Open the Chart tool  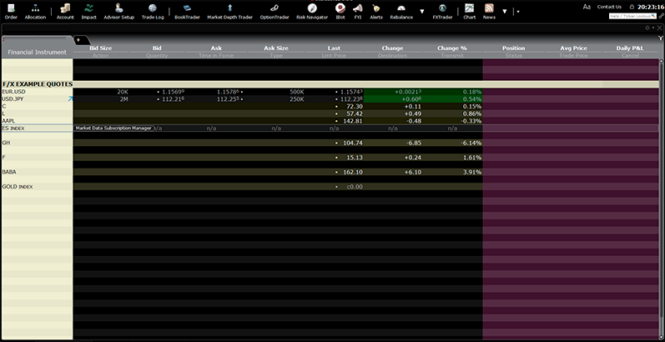[x=469, y=11]
